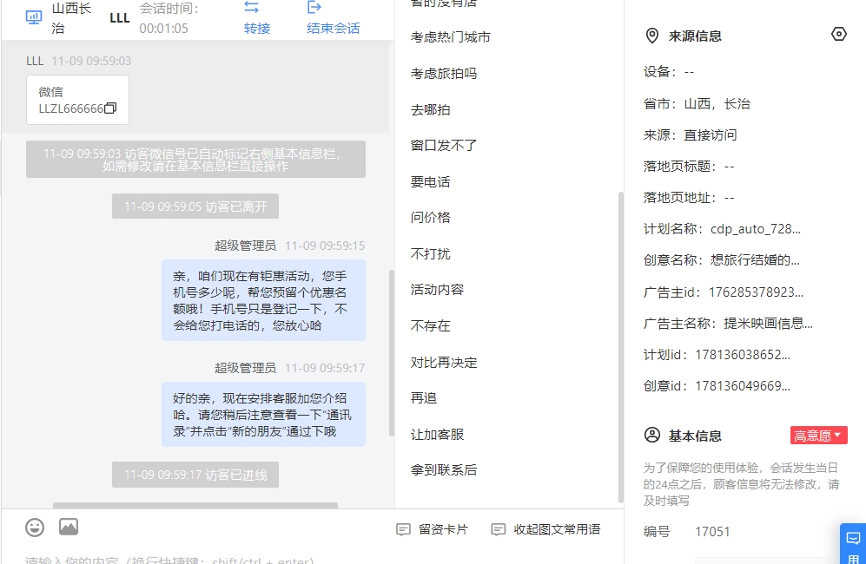Click the 基本信息 section heading
The image size is (866, 564).
(x=695, y=436)
